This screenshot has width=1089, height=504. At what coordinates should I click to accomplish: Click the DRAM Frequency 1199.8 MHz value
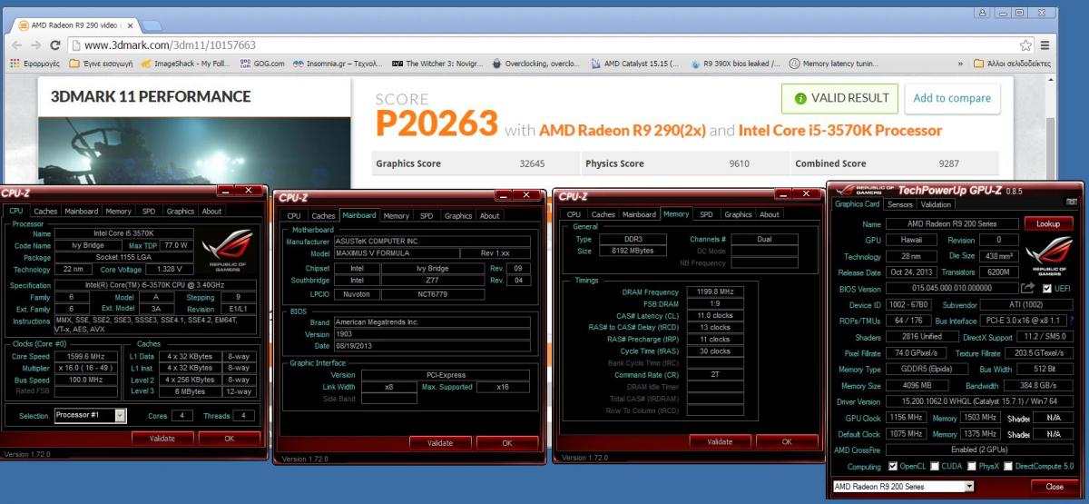(713, 292)
